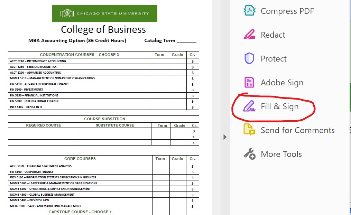Launch the Adobe Sign icon
Screen dimensions: 351x215
(x=249, y=82)
